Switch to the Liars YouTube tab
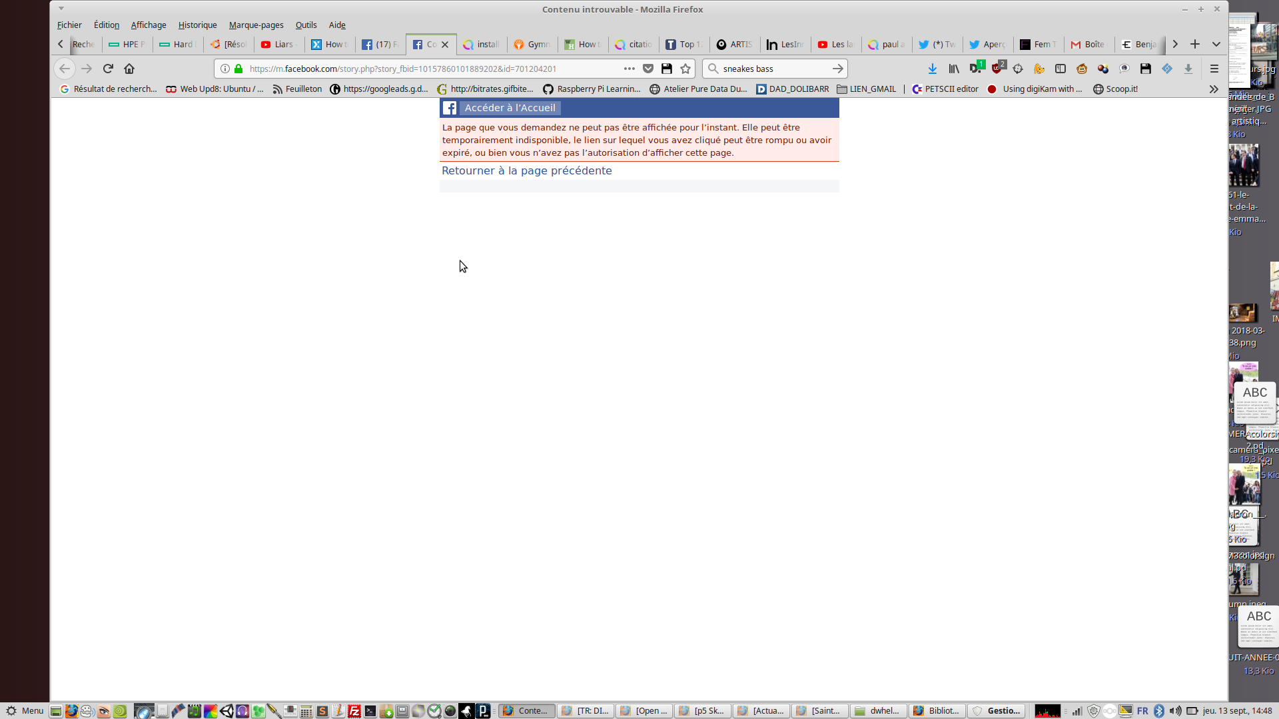Viewport: 1279px width, 719px height. [279, 45]
